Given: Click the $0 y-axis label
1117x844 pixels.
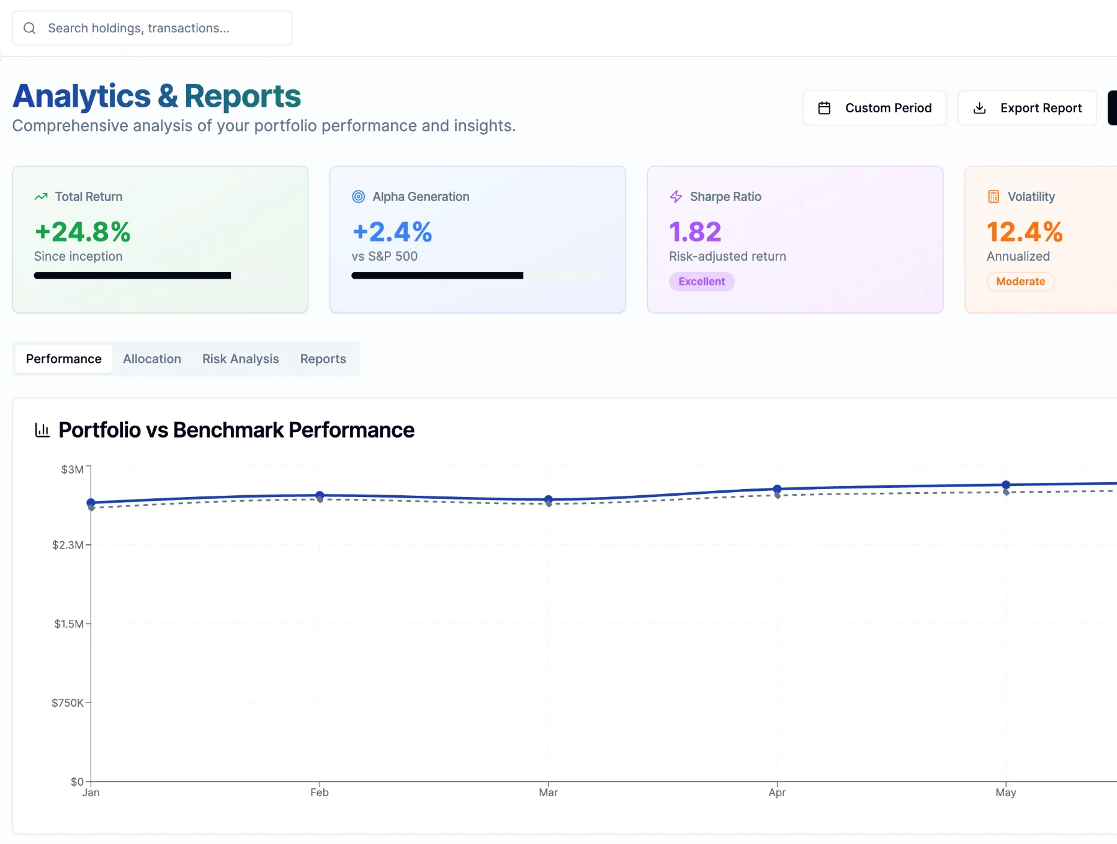Looking at the screenshot, I should pyautogui.click(x=77, y=782).
